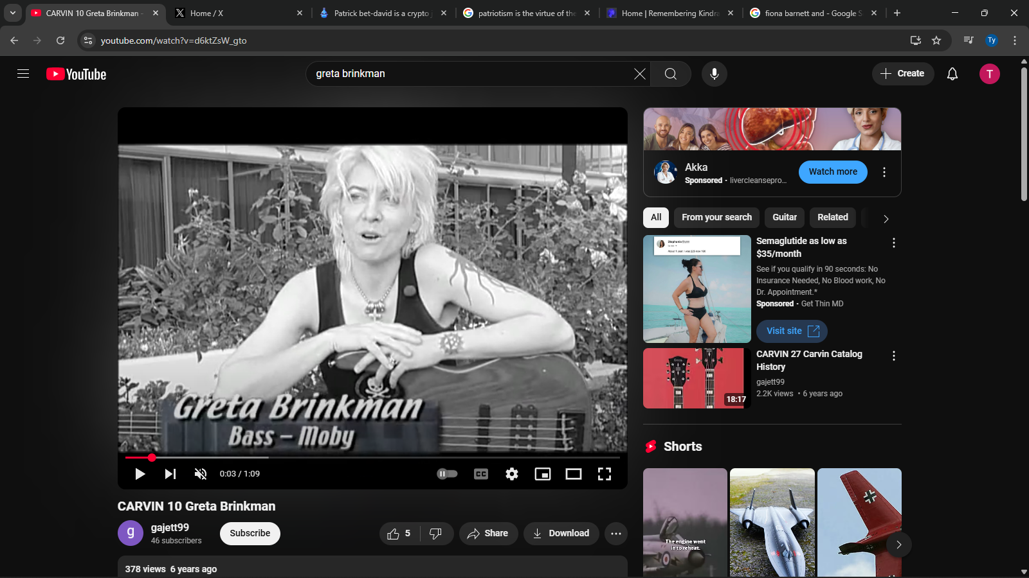The height and width of the screenshot is (578, 1029).
Task: Open the Akka ad options menu
Action: tap(884, 172)
